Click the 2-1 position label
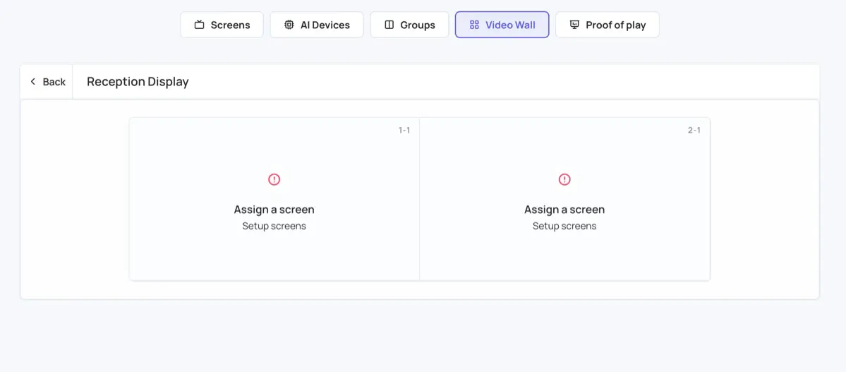 point(694,130)
